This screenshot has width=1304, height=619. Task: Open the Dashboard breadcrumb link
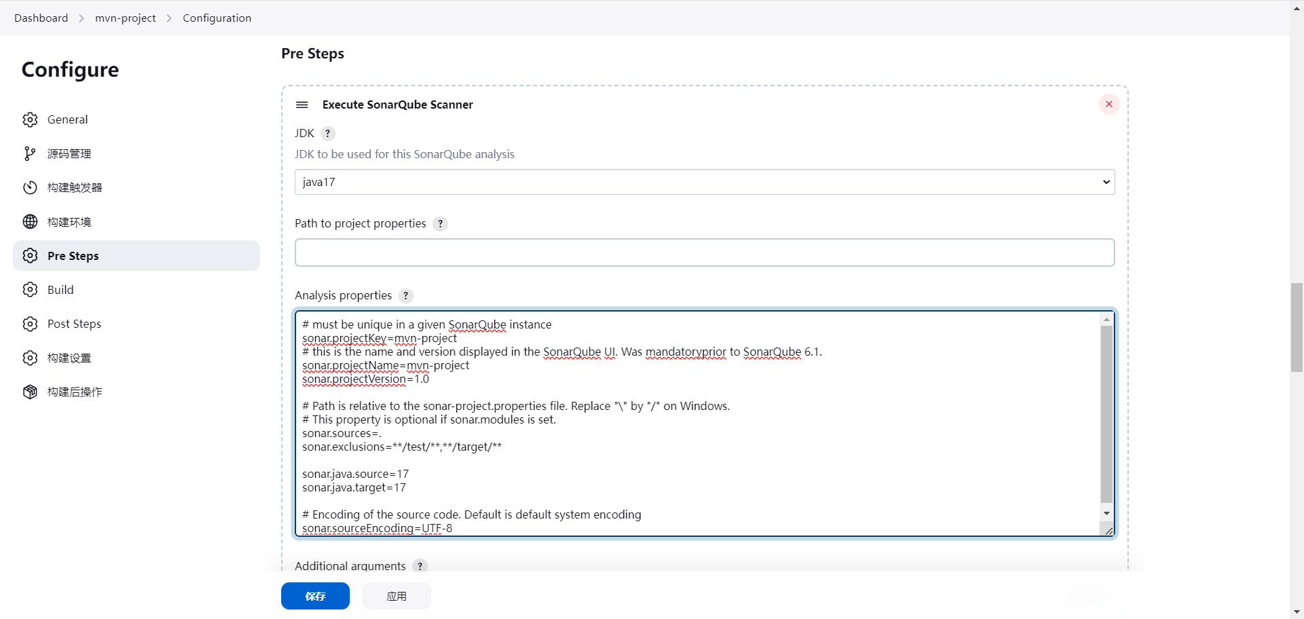click(41, 18)
